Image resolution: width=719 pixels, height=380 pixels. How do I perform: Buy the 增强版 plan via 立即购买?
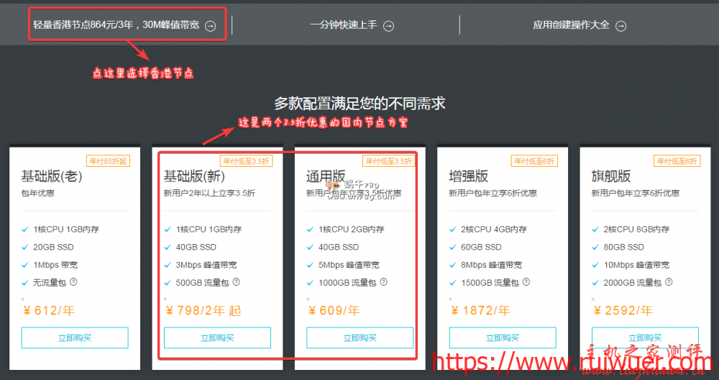[503, 338]
